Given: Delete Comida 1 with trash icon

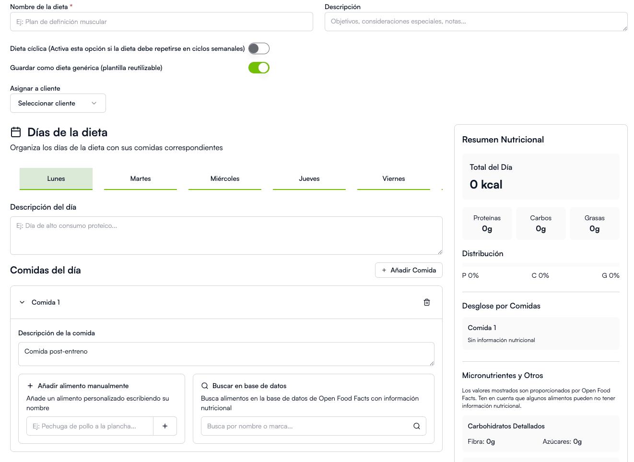Looking at the screenshot, I should coord(426,302).
